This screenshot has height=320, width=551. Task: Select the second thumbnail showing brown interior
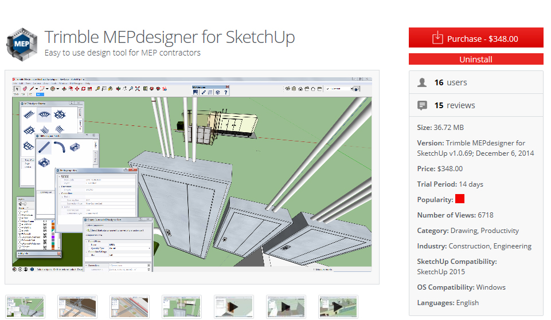[77, 307]
